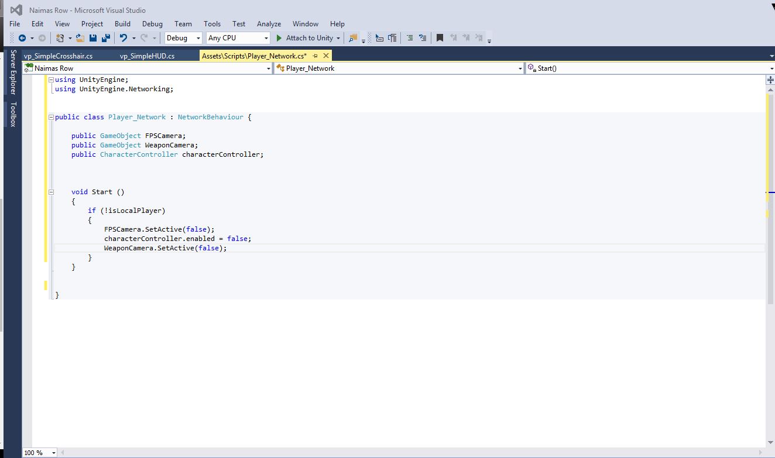
Task: Open the Undo history dropdown arrow
Action: [x=133, y=39]
